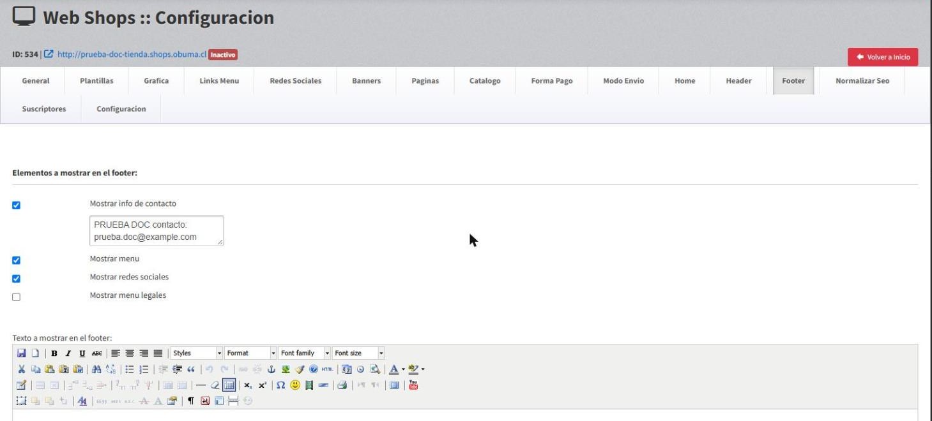
Task: Open the HTML source editor
Action: tap(327, 369)
